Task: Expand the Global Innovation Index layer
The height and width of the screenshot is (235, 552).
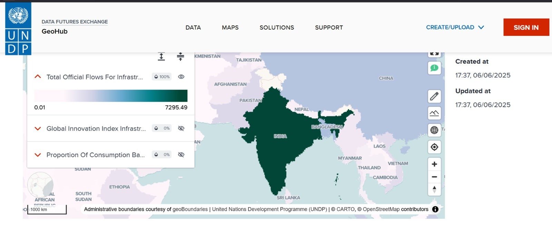Action: tap(38, 129)
